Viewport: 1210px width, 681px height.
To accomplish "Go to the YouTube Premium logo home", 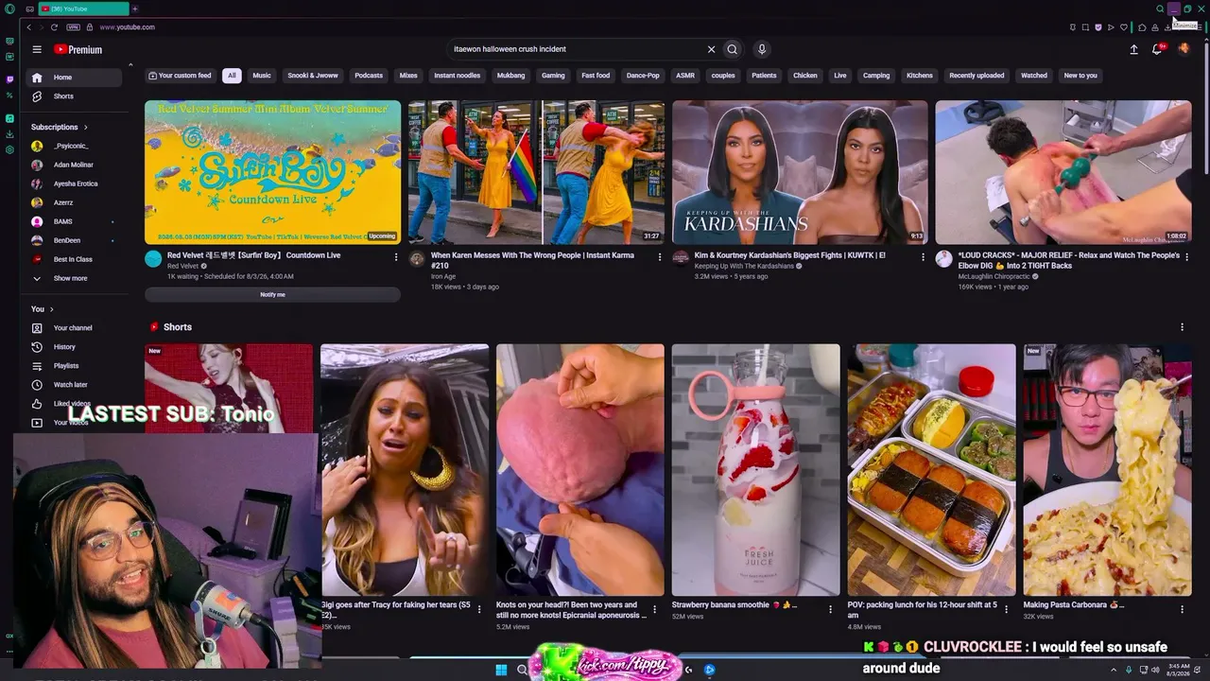I will 78,49.
